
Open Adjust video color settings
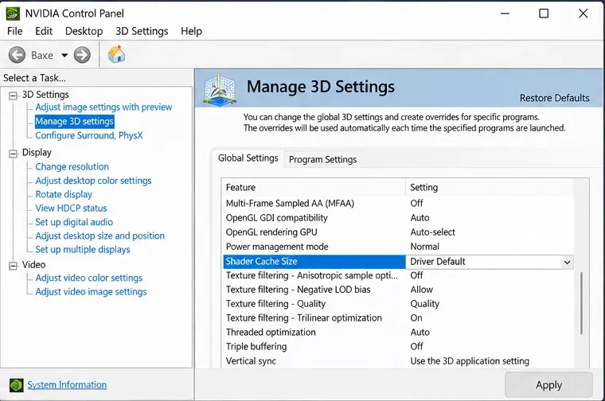click(x=88, y=278)
